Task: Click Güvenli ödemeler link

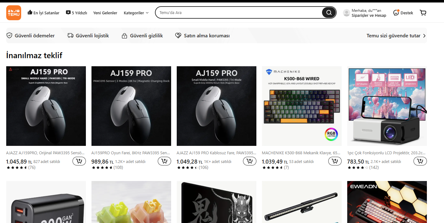Action: tap(31, 36)
